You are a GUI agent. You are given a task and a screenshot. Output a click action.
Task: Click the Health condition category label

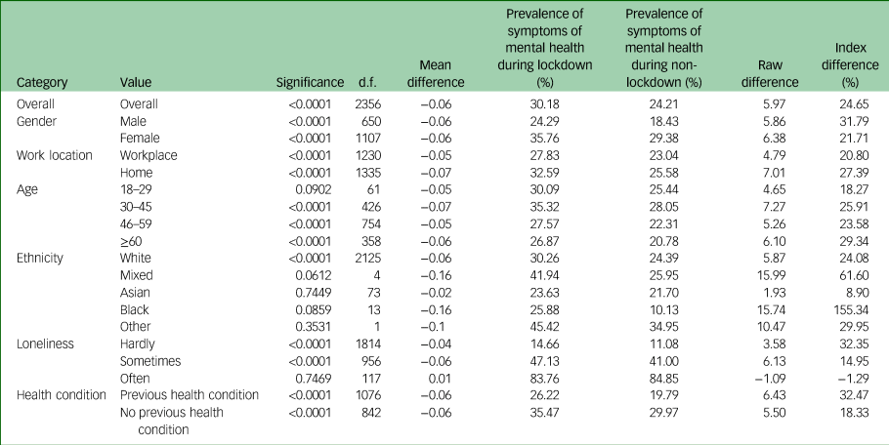click(64, 394)
